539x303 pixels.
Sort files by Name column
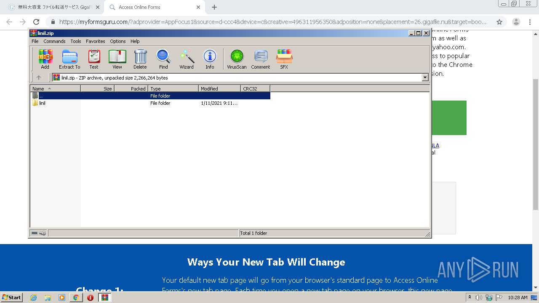point(55,88)
